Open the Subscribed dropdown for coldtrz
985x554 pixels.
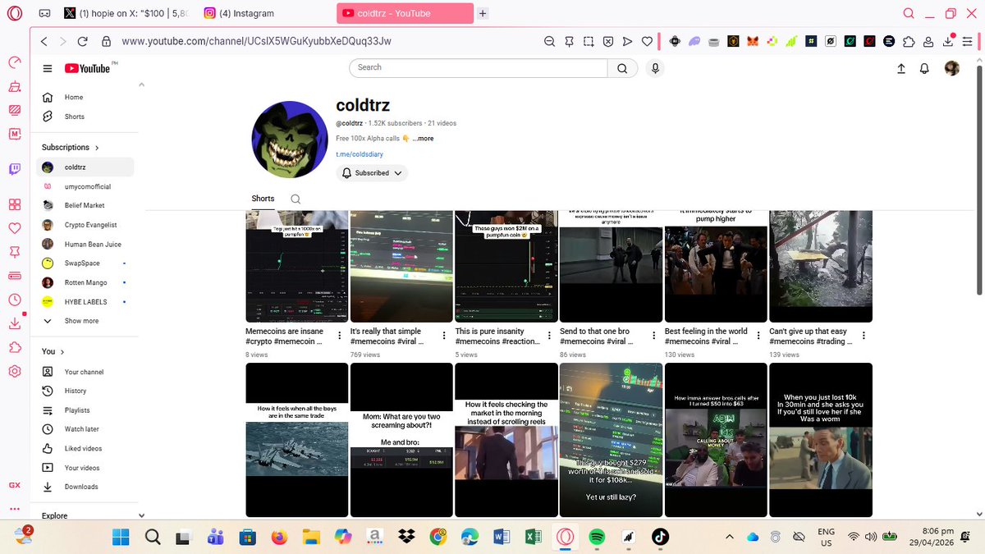(372, 173)
